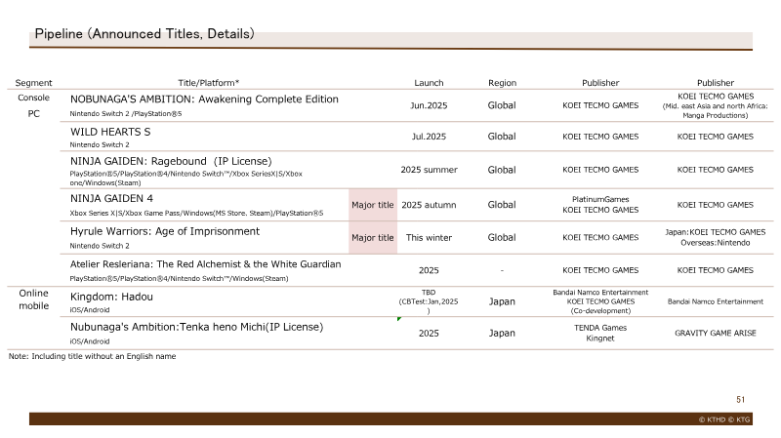The height and width of the screenshot is (438, 781).
Task: Select the NOBUNAGA'S AMBITION: Awakening Complete Edition title
Action: tap(204, 100)
